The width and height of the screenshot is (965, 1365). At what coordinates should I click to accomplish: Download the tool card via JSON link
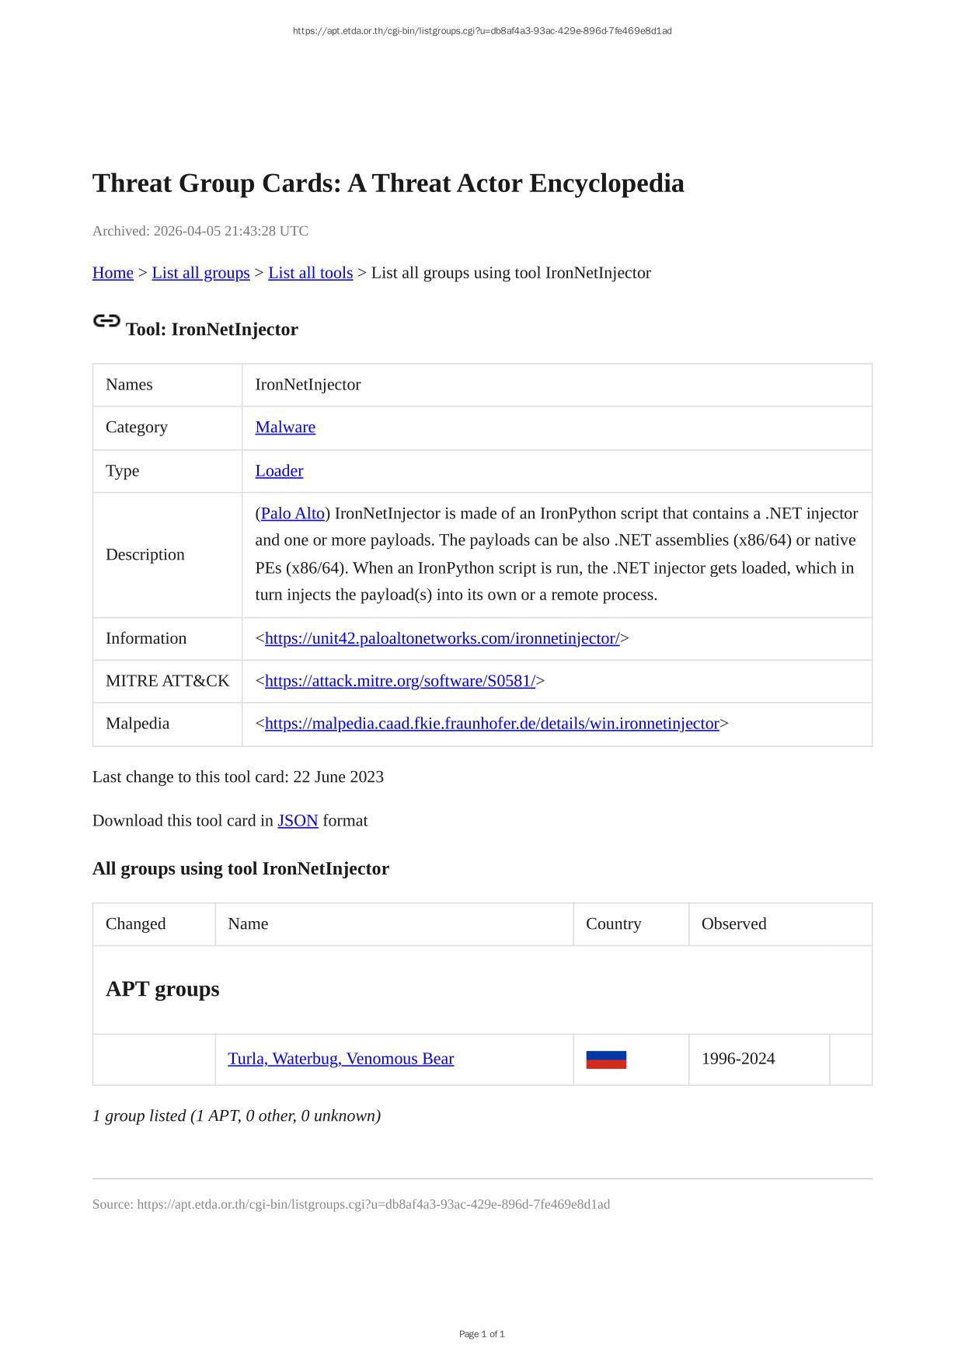298,821
